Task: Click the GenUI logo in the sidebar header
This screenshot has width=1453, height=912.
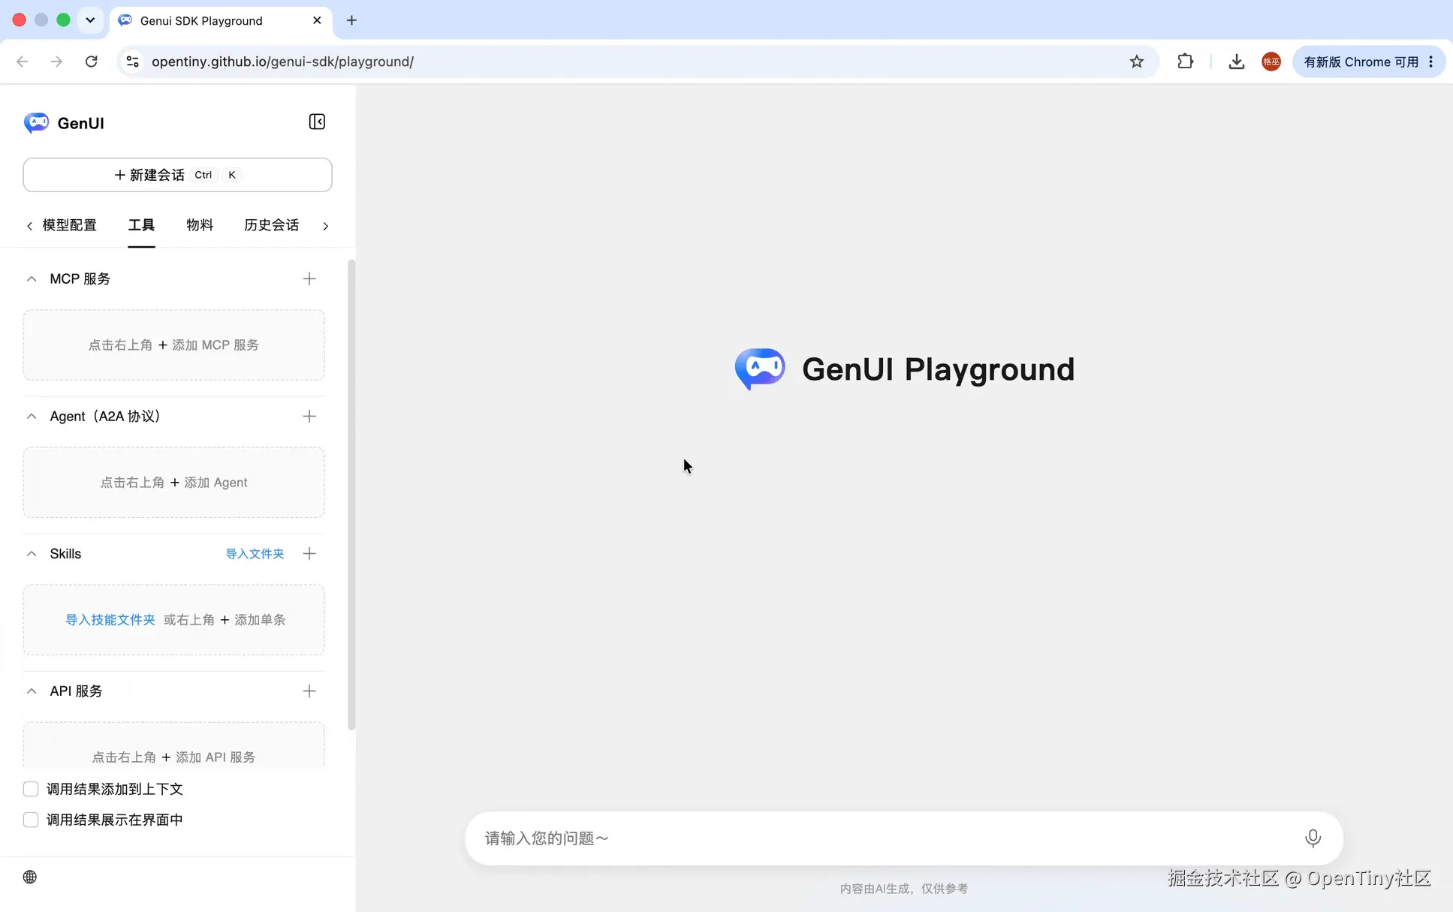Action: tap(36, 122)
